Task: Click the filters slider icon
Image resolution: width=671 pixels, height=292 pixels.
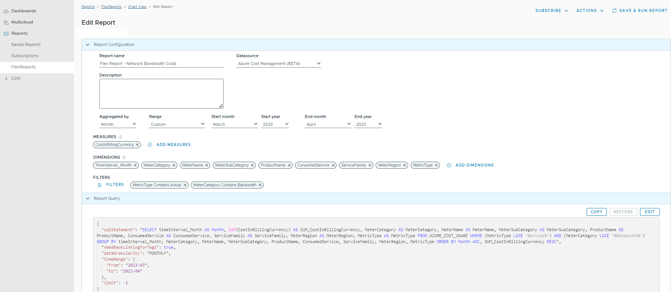Action: point(99,185)
